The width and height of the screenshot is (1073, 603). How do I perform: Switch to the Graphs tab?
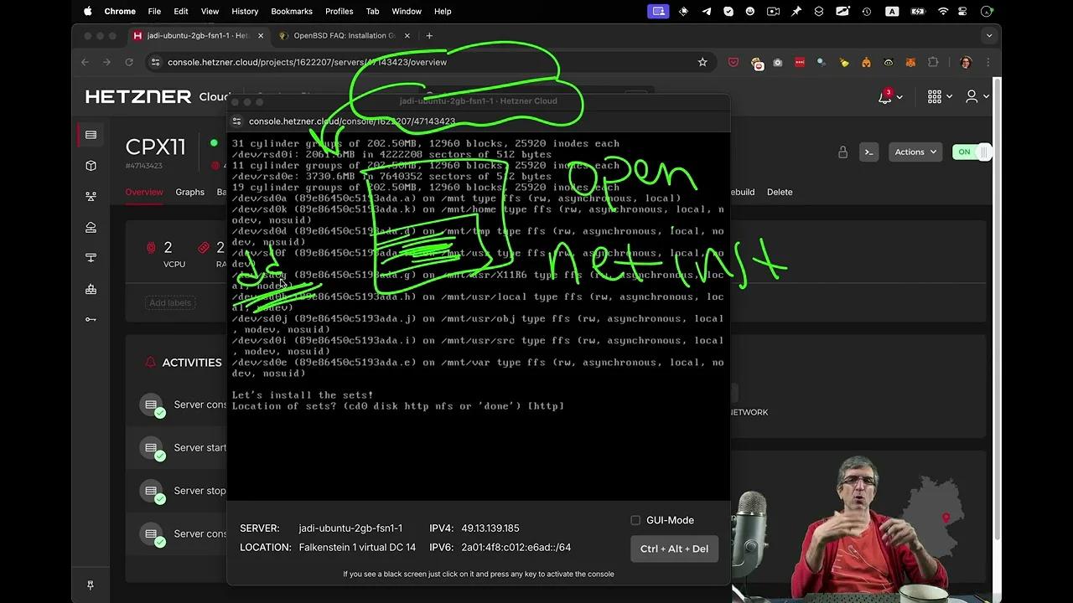[x=189, y=192]
